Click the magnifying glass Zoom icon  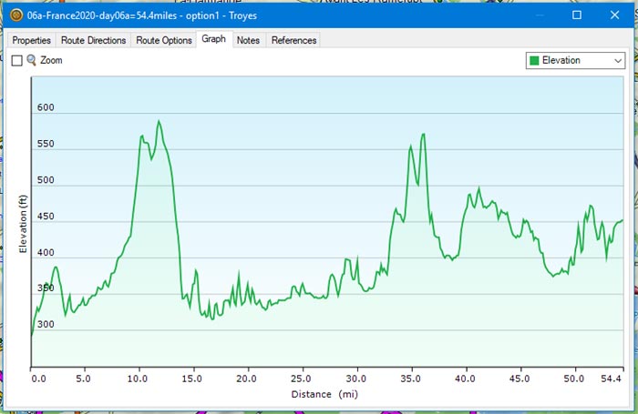tap(32, 60)
